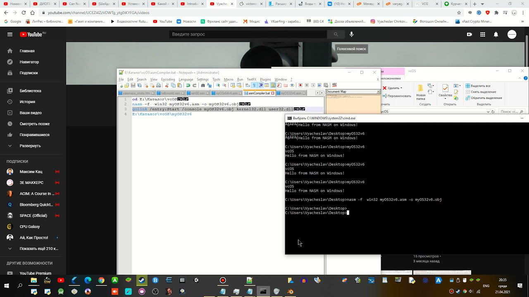Close the asmCompiler.bat tab
529x297 pixels.
[x=272, y=93]
